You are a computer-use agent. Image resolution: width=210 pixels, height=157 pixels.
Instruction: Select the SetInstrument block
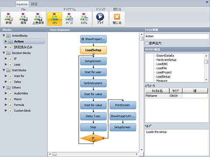click(x=93, y=83)
